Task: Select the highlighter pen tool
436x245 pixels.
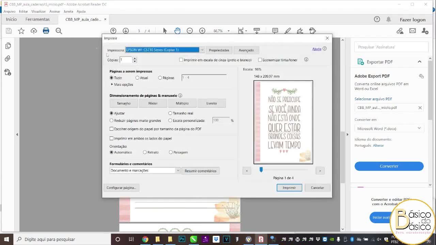Action: click(x=288, y=31)
